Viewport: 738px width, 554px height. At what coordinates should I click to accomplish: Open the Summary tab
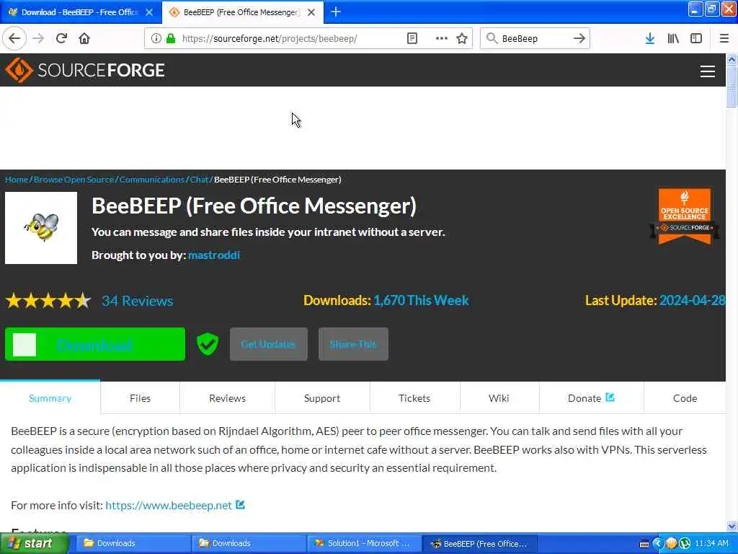(x=50, y=398)
